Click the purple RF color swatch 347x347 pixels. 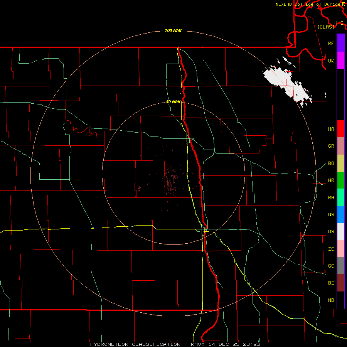coord(340,43)
